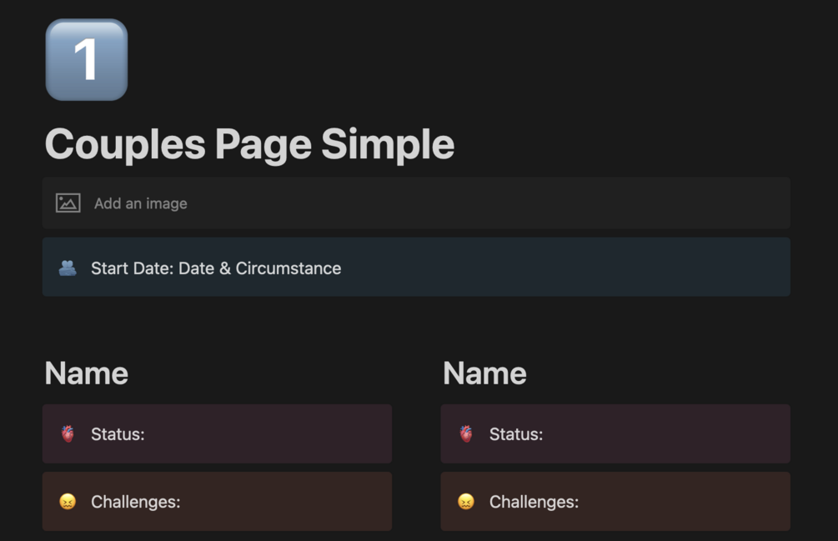Click the "Status:" text in the right column

pos(516,434)
